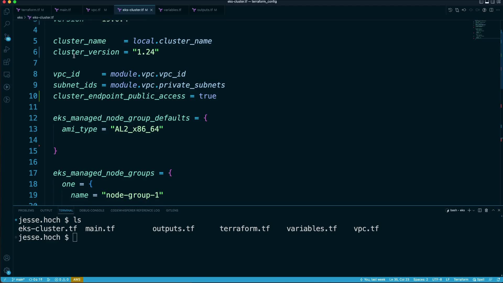Viewport: 503px width, 283px height.
Task: Click the AWS status bar button
Action: pos(77,280)
